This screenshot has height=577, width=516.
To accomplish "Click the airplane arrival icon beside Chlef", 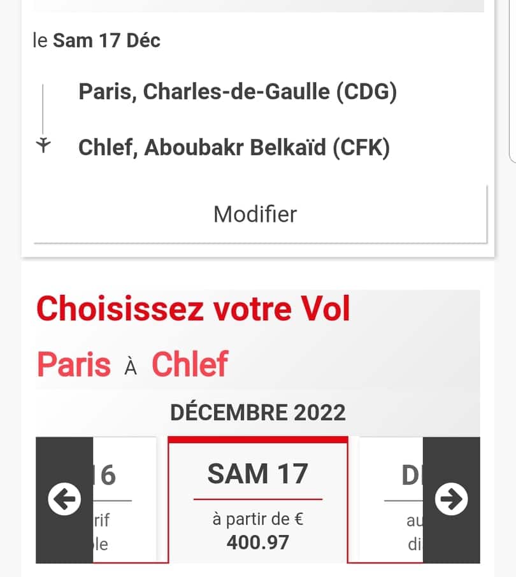I will pyautogui.click(x=43, y=145).
